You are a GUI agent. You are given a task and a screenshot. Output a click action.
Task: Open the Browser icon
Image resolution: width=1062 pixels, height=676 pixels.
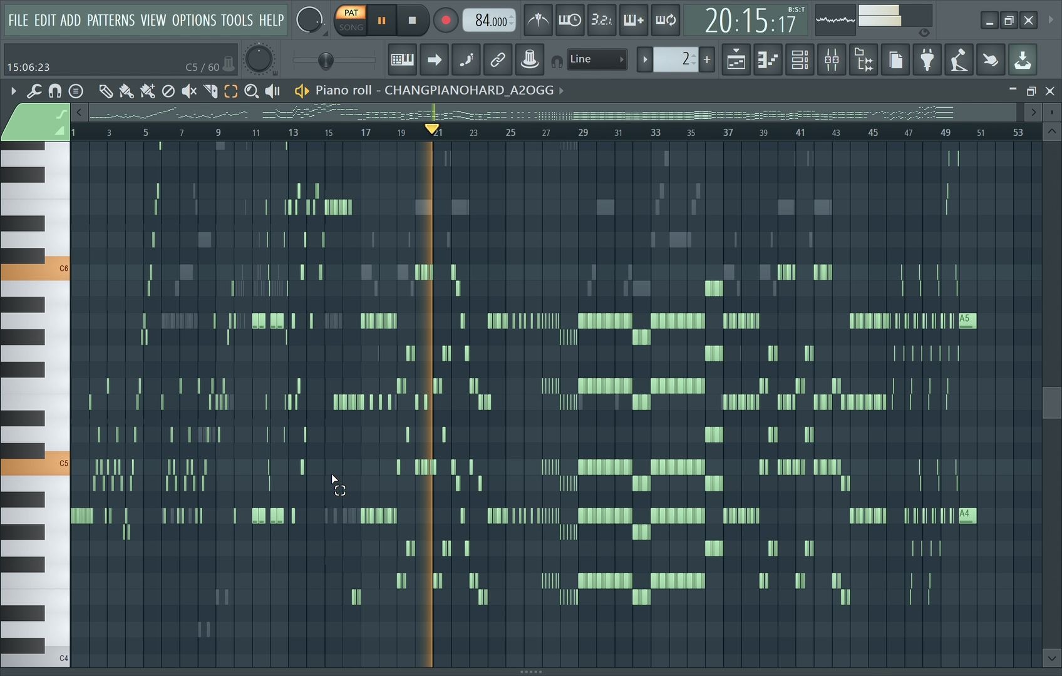864,60
